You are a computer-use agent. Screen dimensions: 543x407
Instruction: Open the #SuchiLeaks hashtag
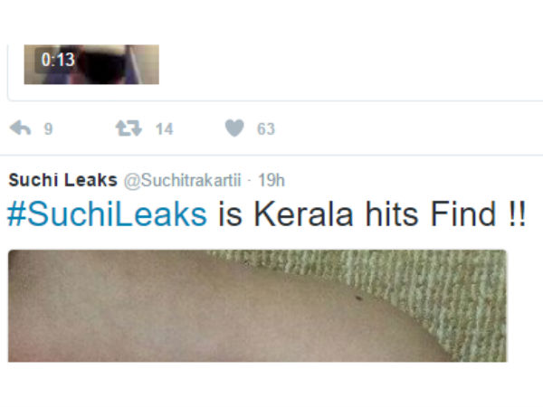coord(107,215)
